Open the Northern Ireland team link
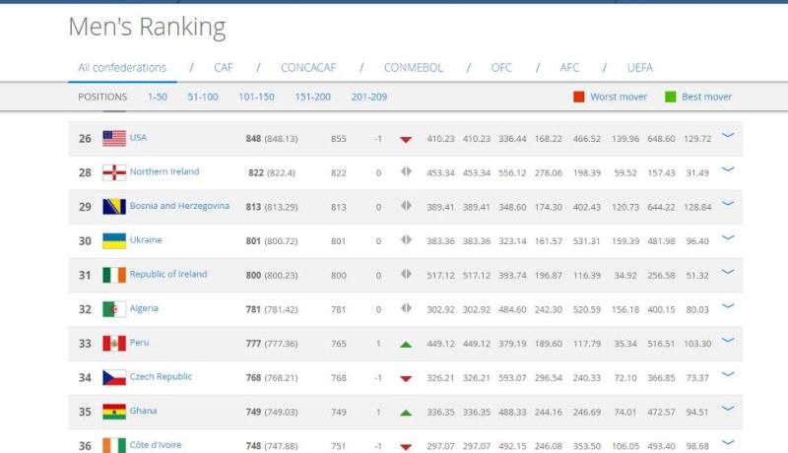Screen dimensions: 788x453 coord(164,171)
